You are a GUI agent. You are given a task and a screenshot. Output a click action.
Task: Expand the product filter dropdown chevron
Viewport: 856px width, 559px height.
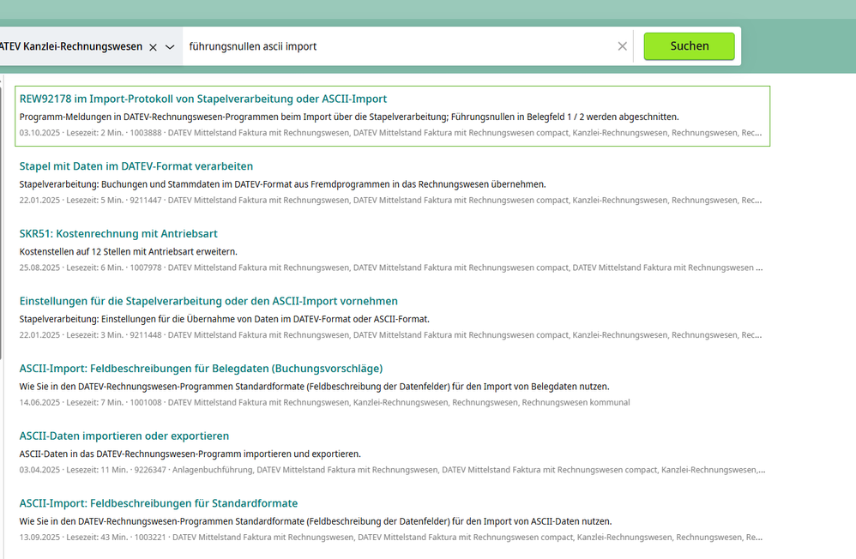pos(170,47)
